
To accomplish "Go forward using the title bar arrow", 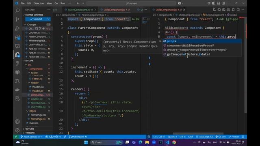I will tap(83, 3).
